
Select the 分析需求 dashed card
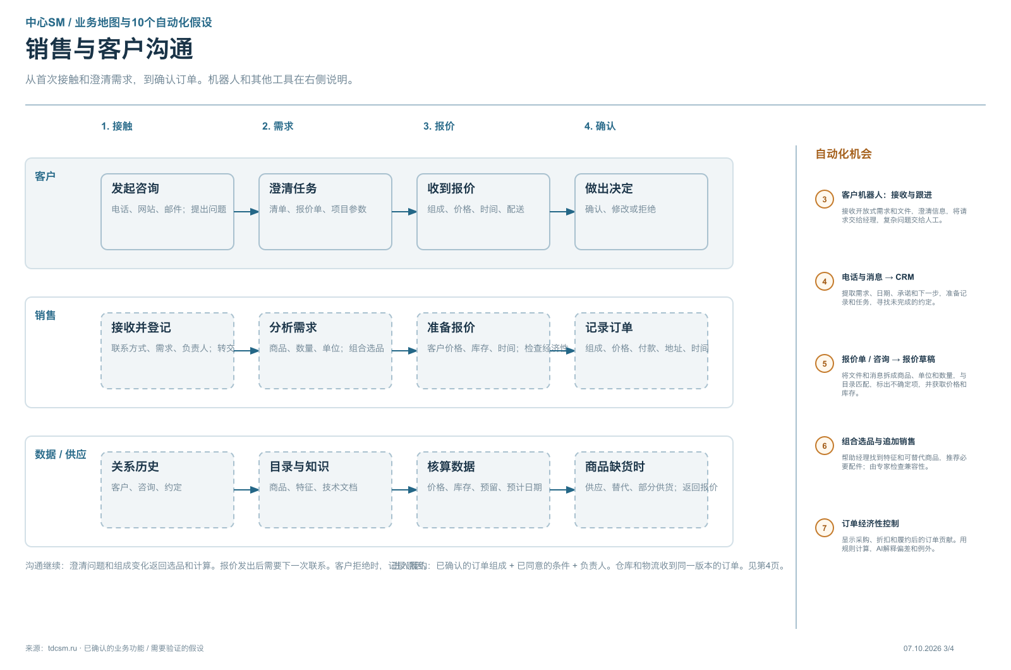coord(325,351)
